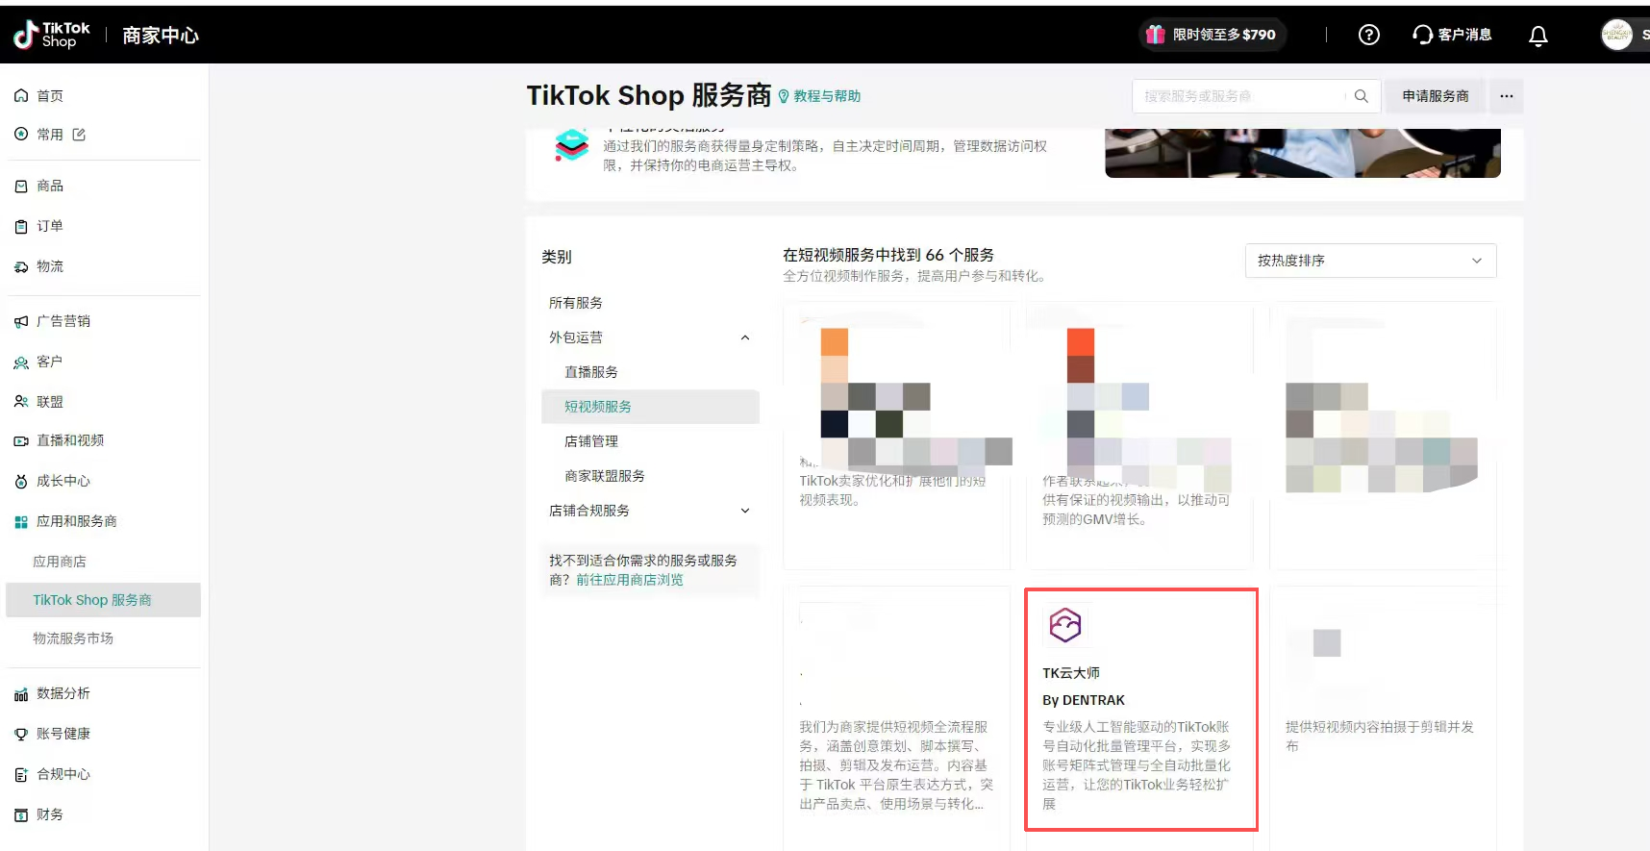Click the help question mark icon
This screenshot has height=851, width=1650.
click(x=1368, y=36)
